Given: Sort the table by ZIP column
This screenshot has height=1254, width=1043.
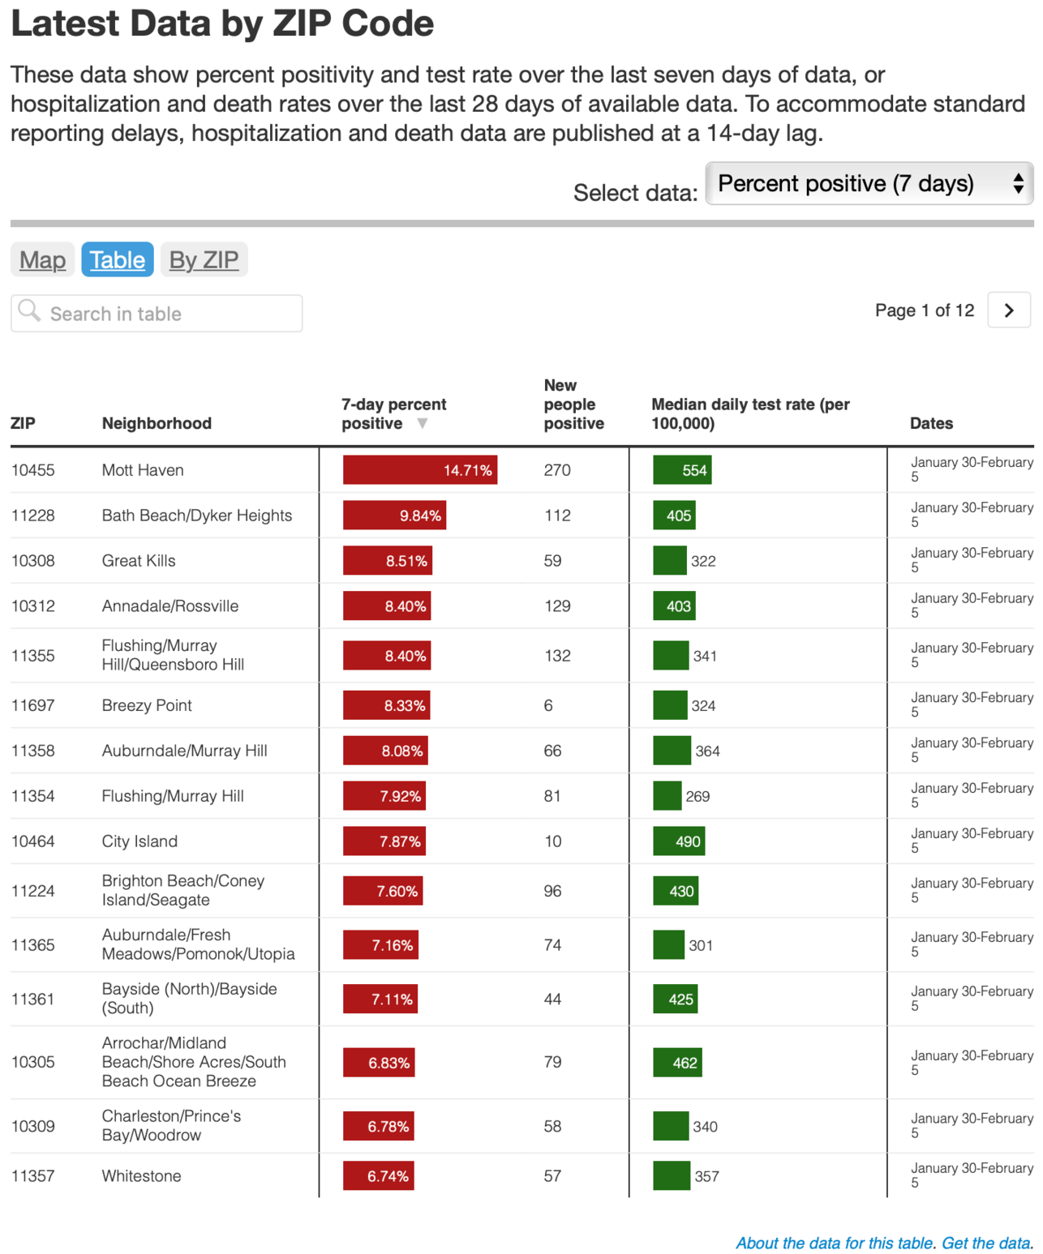Looking at the screenshot, I should pyautogui.click(x=24, y=423).
